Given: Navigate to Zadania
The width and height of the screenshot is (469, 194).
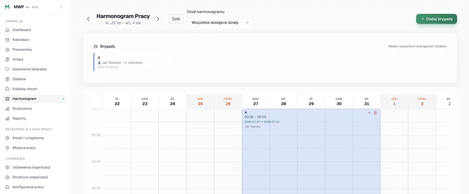Looking at the screenshot, I should click(34, 79).
